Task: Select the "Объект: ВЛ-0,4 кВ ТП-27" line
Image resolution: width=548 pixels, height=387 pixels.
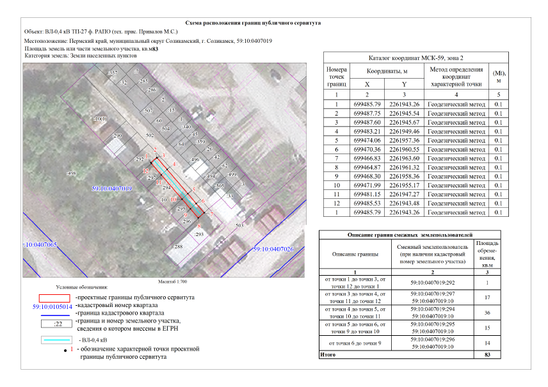Action: (101, 32)
